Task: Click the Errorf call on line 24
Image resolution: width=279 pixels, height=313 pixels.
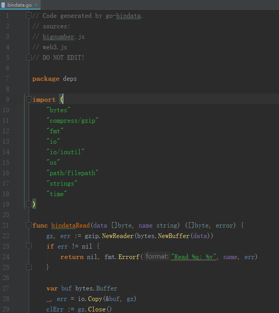Action: (129, 257)
